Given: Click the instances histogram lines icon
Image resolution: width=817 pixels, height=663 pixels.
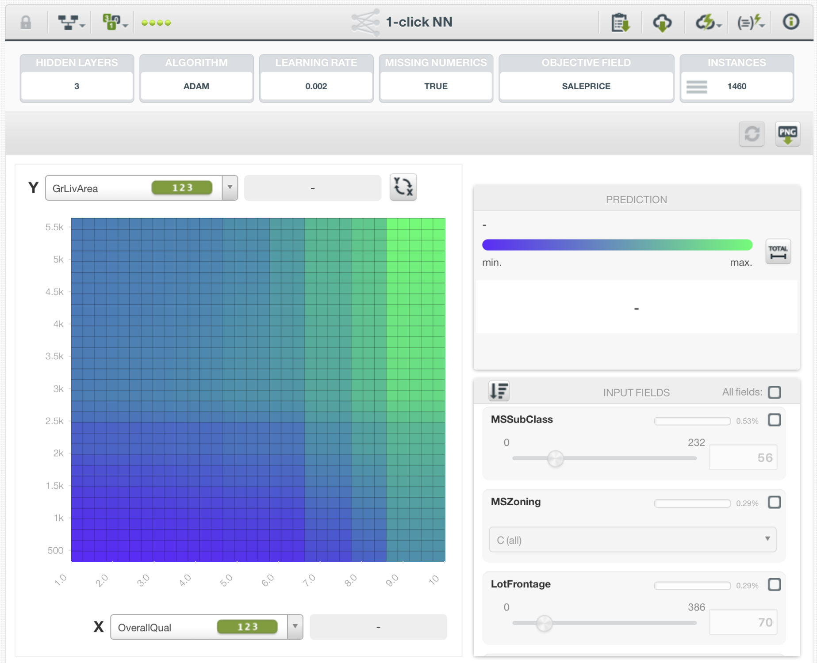Looking at the screenshot, I should coord(697,87).
